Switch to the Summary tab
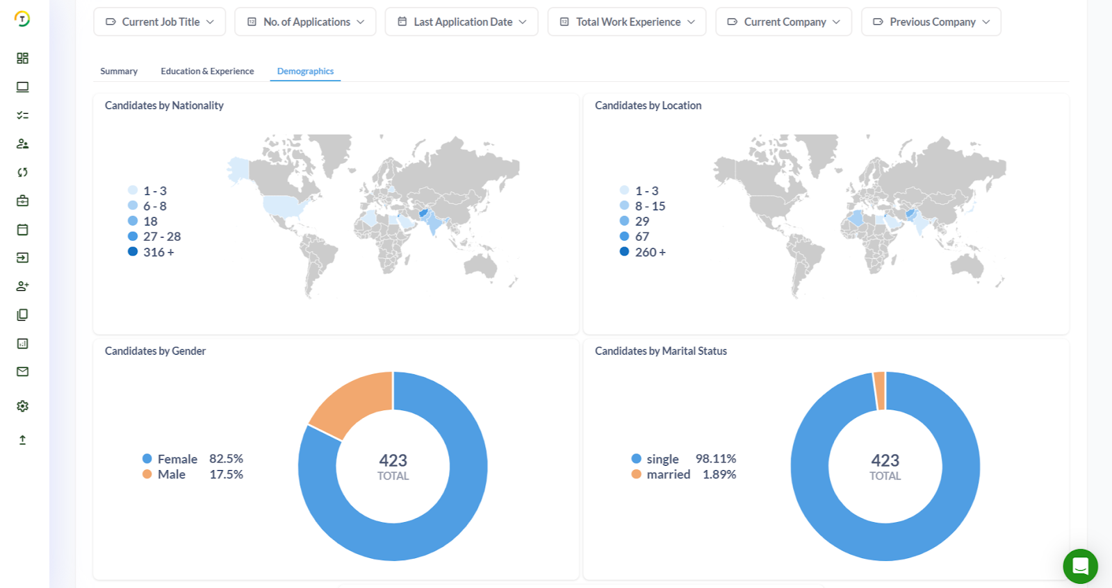The image size is (1112, 588). (119, 72)
